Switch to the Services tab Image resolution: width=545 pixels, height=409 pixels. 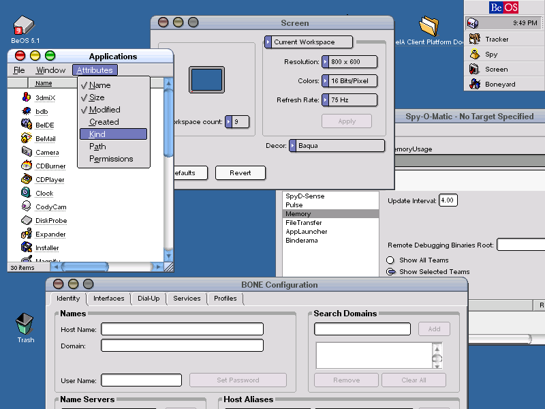pos(187,299)
